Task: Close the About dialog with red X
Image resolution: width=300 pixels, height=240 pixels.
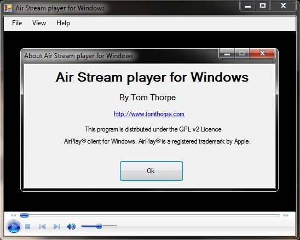Action: coord(262,53)
